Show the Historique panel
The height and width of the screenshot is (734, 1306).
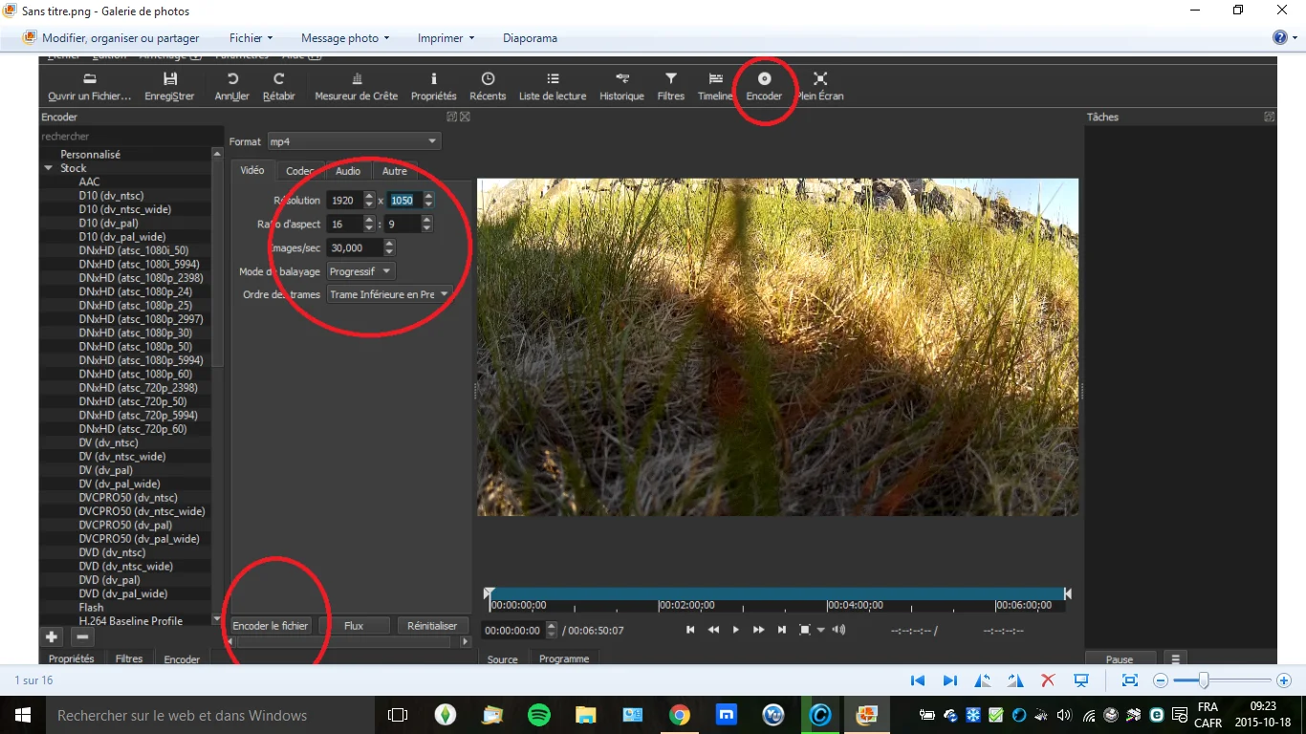[622, 87]
